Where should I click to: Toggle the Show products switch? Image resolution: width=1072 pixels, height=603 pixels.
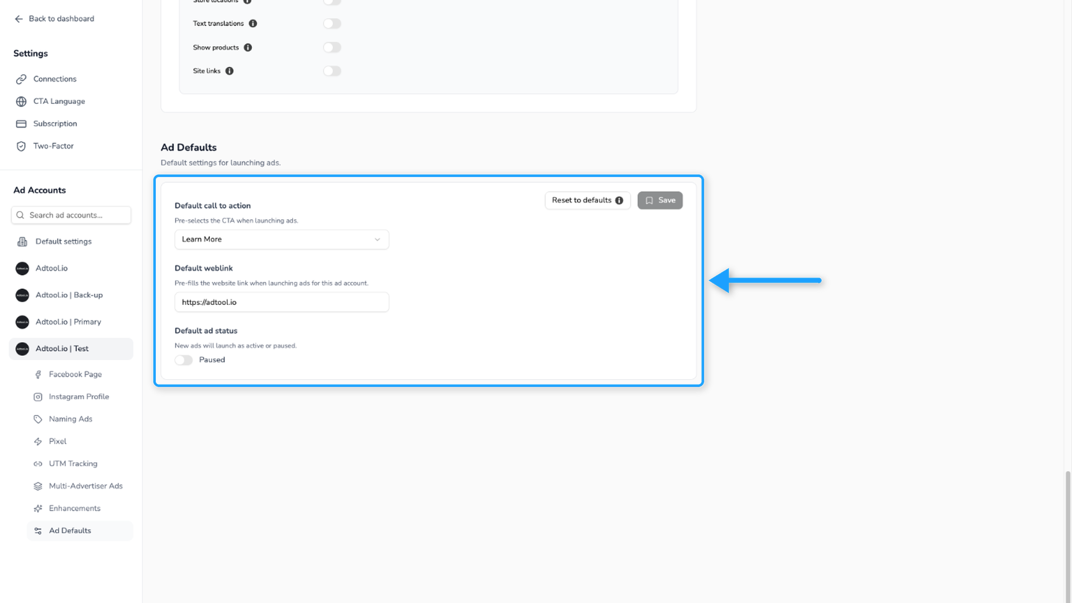click(x=332, y=47)
